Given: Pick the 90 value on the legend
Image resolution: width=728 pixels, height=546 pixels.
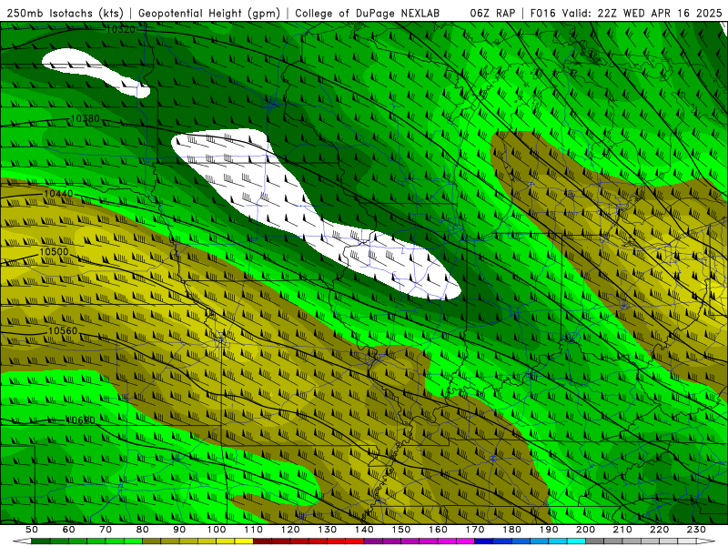Looking at the screenshot, I should coord(179,530).
